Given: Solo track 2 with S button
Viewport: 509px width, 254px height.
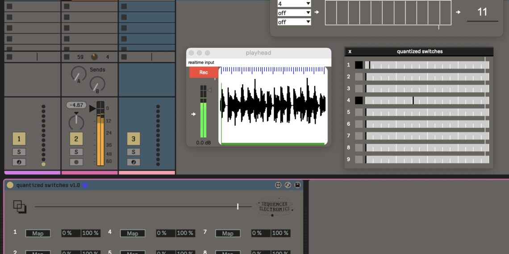Looking at the screenshot, I should (76, 152).
